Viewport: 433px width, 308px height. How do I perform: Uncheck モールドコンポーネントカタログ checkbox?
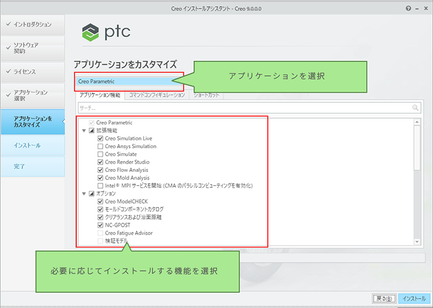click(100, 209)
